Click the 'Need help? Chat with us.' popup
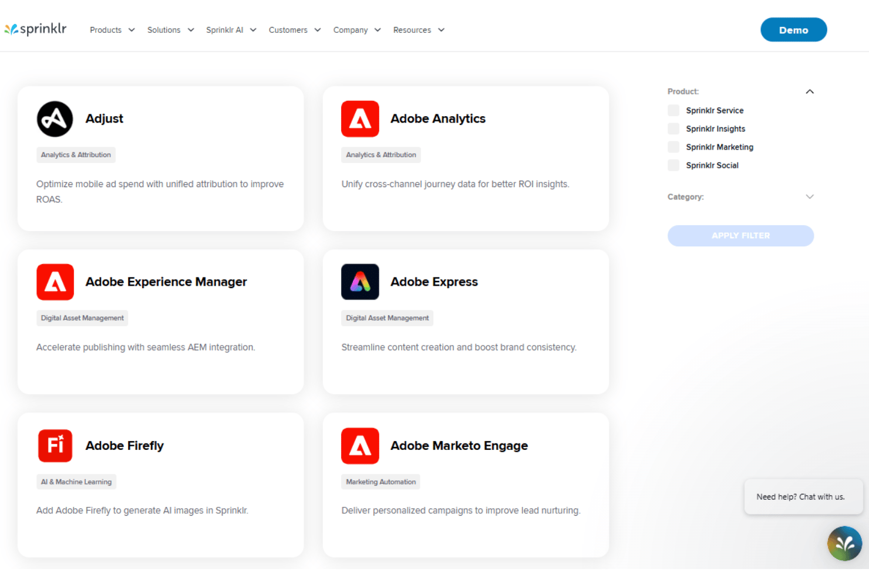The width and height of the screenshot is (869, 579). tap(803, 497)
